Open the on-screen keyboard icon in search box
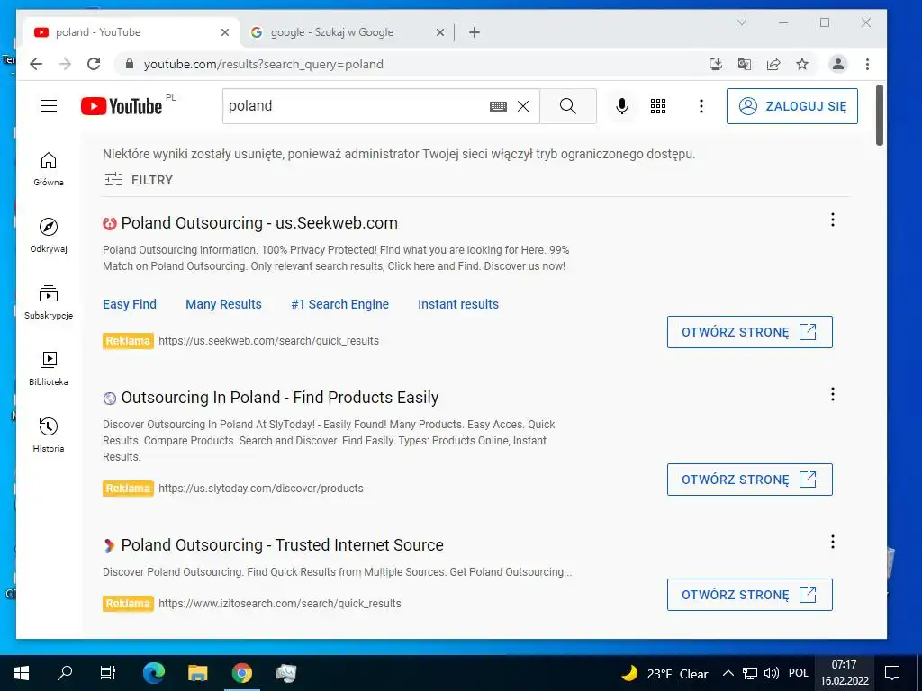922x691 pixels. pyautogui.click(x=498, y=106)
